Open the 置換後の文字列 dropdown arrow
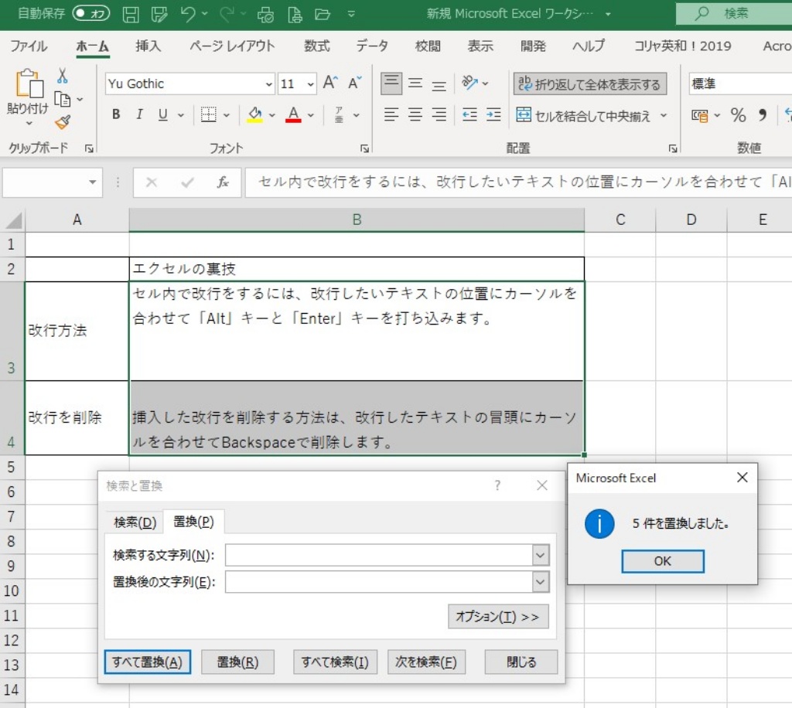The height and width of the screenshot is (708, 792). pyautogui.click(x=541, y=582)
